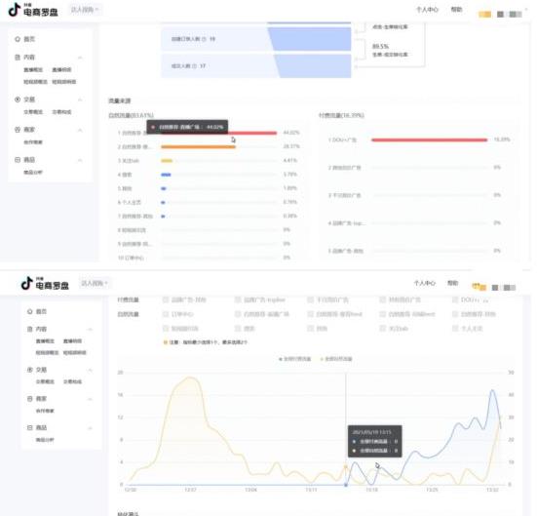Go to 商品分析 in lower sidebar

[x=45, y=440]
